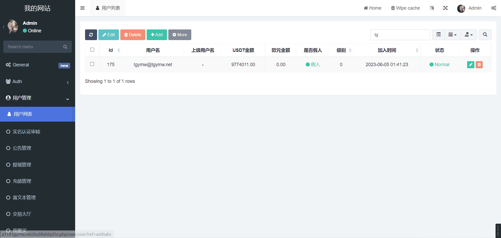
Task: Click Wipe cache link in header
Action: (405, 8)
